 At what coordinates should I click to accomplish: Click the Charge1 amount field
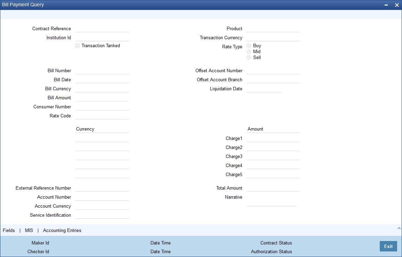click(273, 138)
